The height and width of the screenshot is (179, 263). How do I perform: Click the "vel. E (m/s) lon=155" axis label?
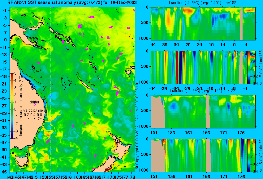(261, 68)
